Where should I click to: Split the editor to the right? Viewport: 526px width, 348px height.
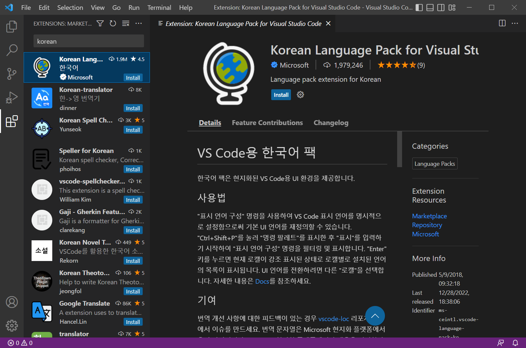tap(502, 23)
